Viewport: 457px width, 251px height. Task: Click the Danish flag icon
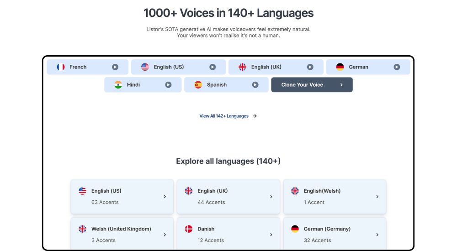[x=189, y=229]
